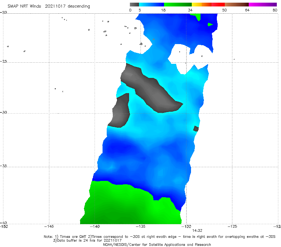Click the color bar label '50'
This screenshot has width=281, height=247.
tap(224, 10)
